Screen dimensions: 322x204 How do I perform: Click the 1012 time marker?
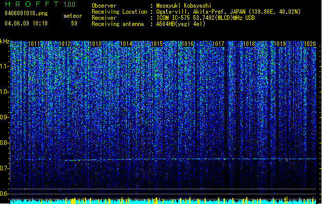(x=65, y=44)
